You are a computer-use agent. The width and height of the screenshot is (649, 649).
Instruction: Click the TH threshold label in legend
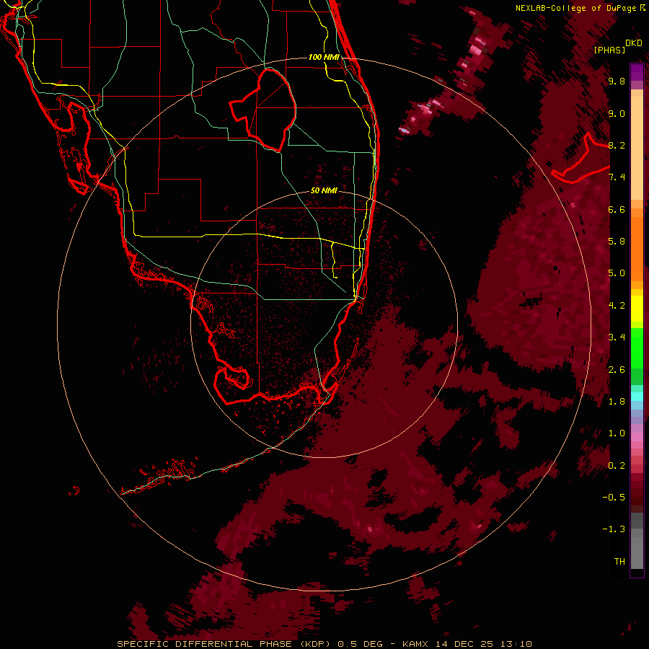tap(619, 562)
